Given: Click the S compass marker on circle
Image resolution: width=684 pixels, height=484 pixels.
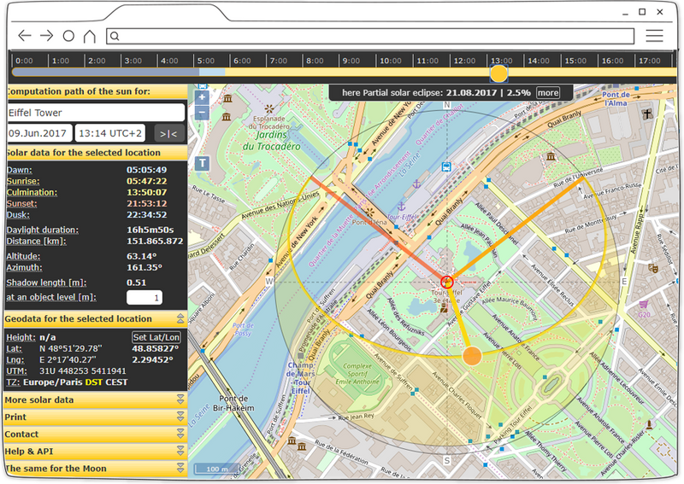Looking at the screenshot, I should 446,460.
